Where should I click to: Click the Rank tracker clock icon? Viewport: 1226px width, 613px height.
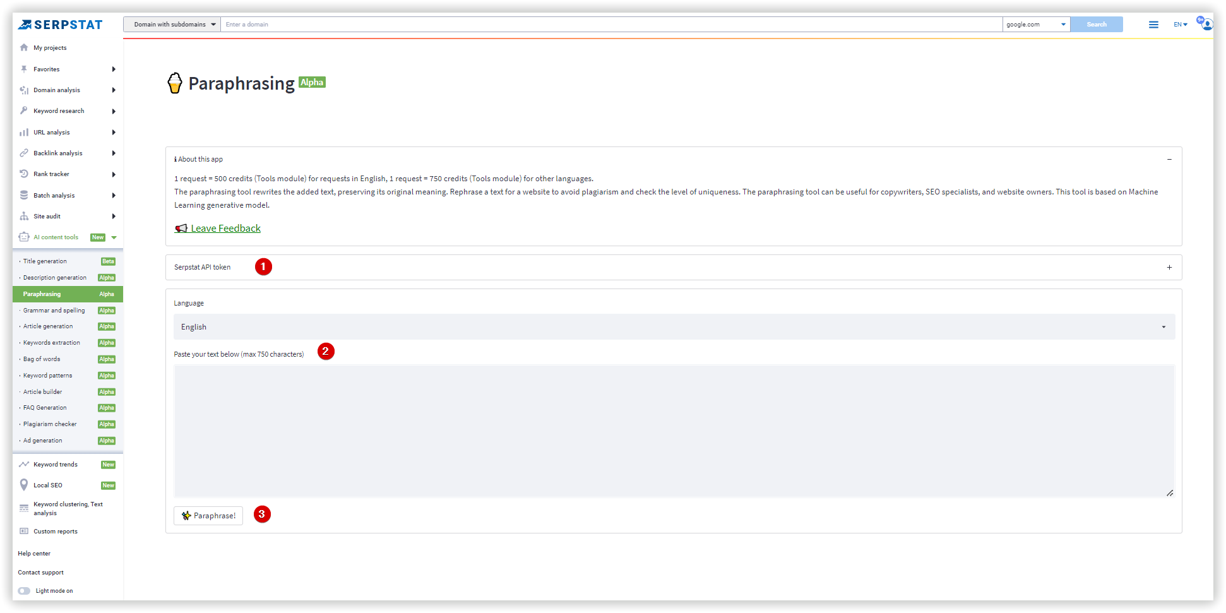(24, 174)
